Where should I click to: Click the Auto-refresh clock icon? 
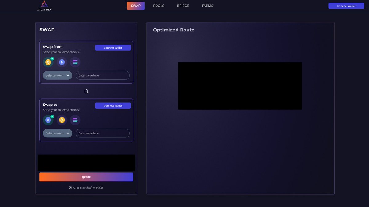pos(70,188)
